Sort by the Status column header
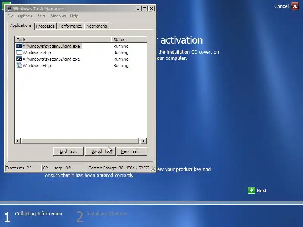Viewport: 303px width, 227px height. (129, 40)
